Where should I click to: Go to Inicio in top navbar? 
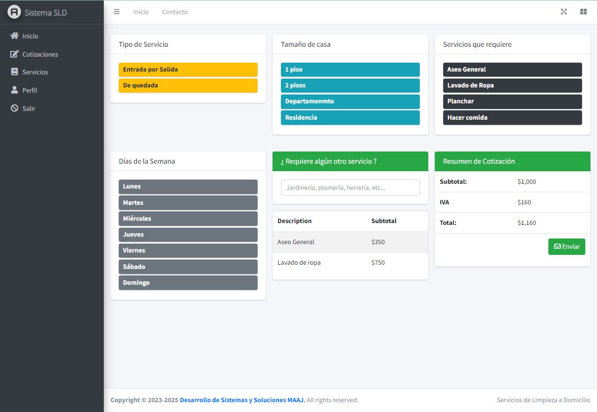pos(141,12)
